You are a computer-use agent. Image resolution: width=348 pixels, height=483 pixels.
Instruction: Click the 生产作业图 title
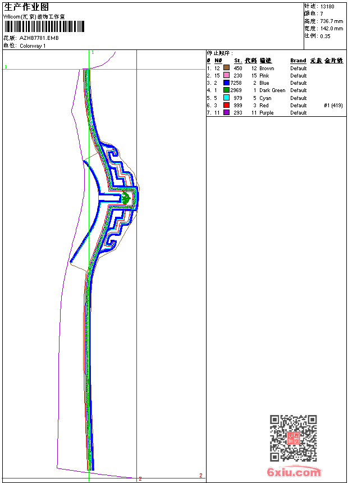click(26, 7)
